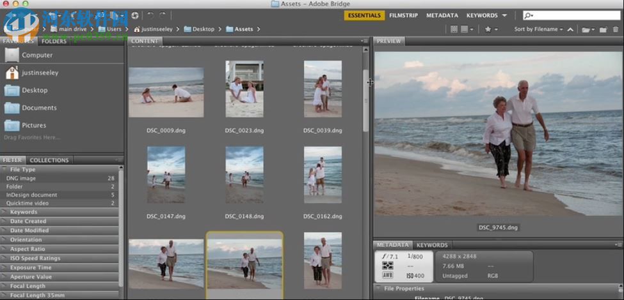Rotate image 90° clockwise
The width and height of the screenshot is (624, 300).
pos(163,15)
